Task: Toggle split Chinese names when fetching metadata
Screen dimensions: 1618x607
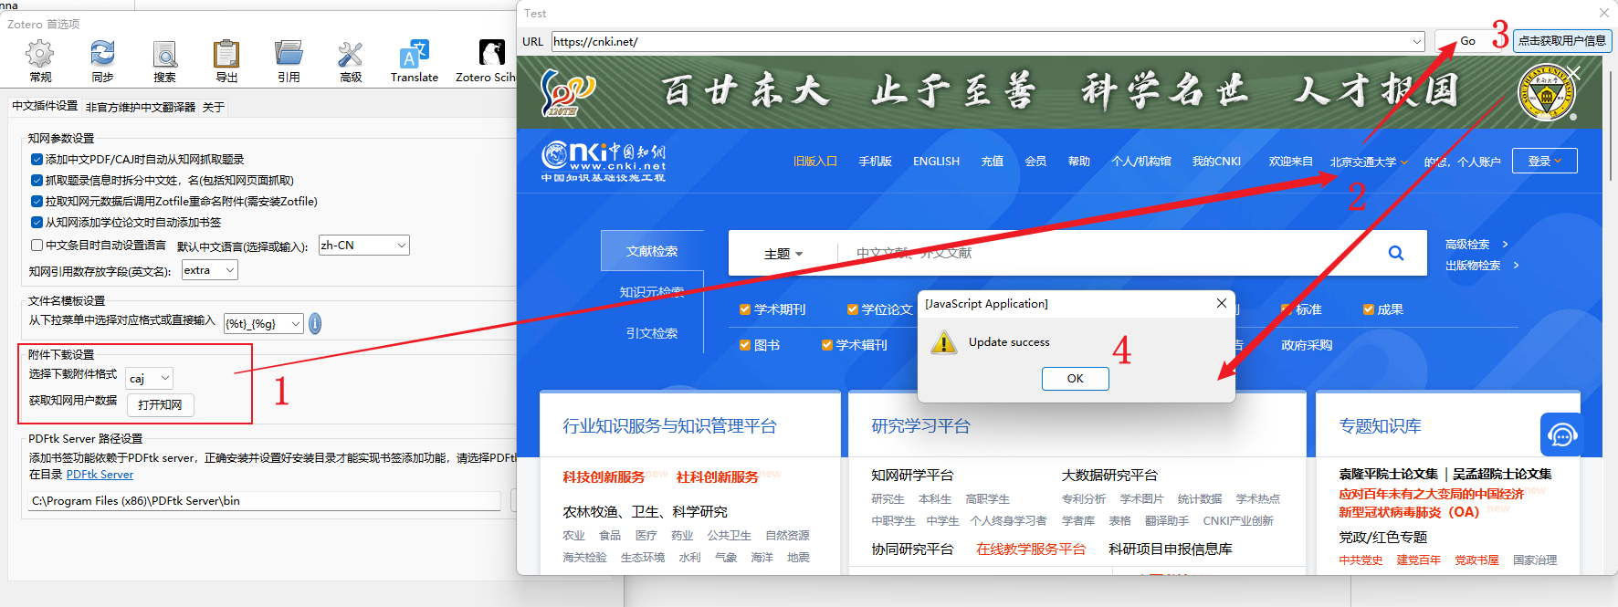Action: [x=37, y=180]
